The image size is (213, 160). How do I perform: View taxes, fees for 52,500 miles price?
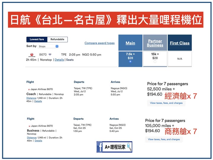pos(166,103)
